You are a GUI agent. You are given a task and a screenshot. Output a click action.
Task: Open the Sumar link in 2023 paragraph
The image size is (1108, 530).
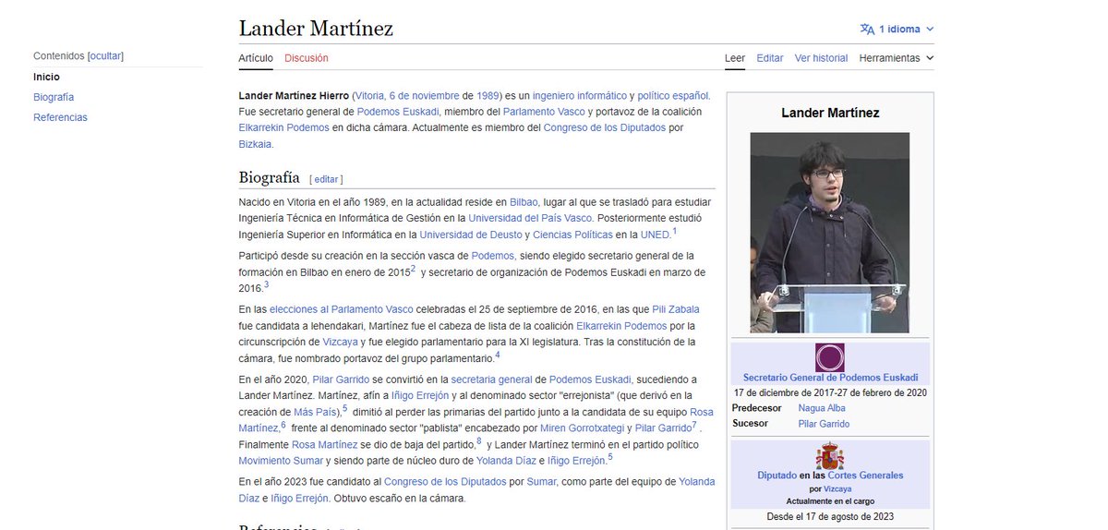541,482
